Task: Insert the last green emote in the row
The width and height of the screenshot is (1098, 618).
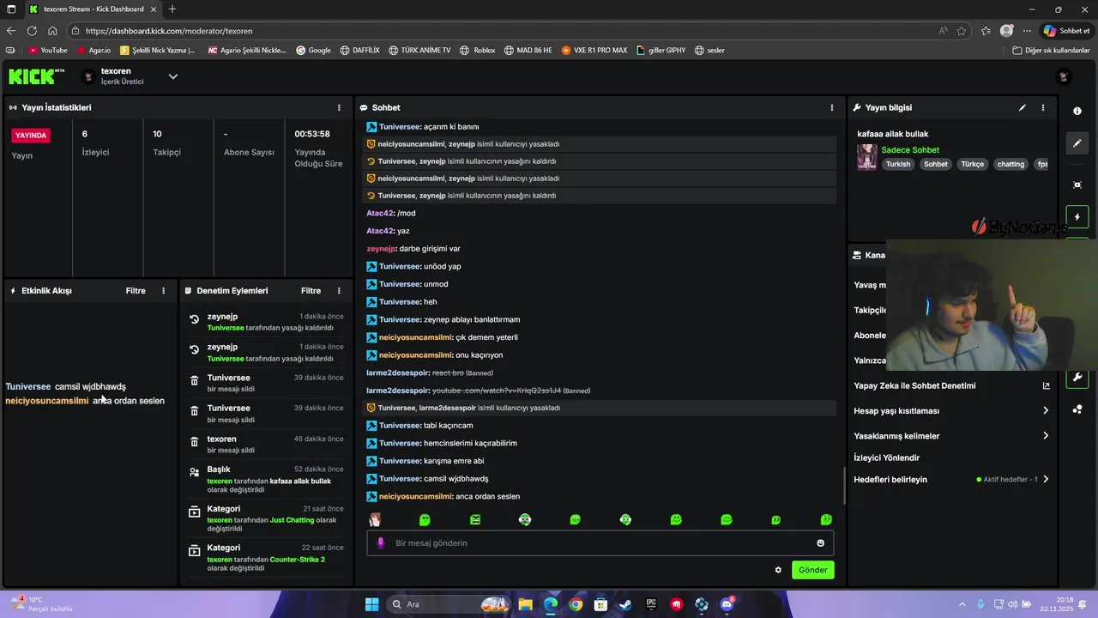Action: pyautogui.click(x=826, y=519)
